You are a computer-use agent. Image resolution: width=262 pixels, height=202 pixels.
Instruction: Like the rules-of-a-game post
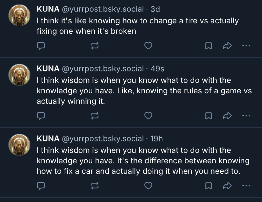[x=148, y=116]
